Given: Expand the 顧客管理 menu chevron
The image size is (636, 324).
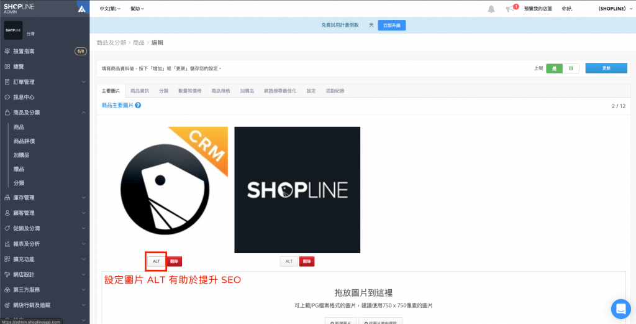Looking at the screenshot, I should tap(84, 213).
